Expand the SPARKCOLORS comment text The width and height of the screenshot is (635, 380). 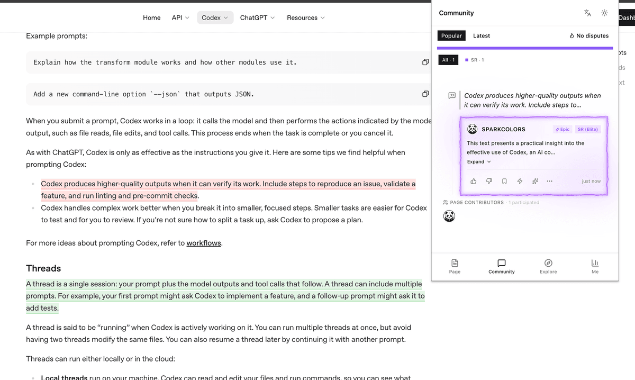tap(479, 161)
